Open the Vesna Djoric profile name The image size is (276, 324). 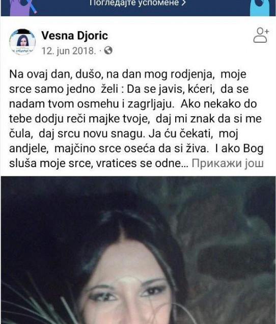point(74,36)
